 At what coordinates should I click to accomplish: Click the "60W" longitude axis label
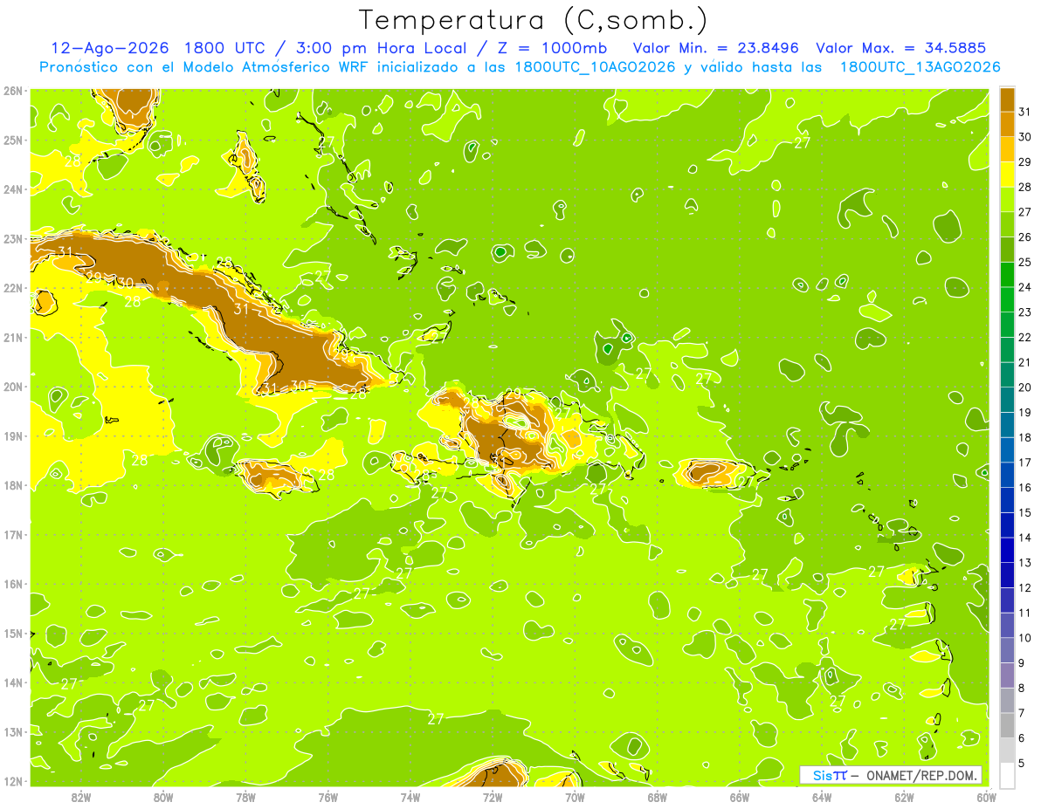[986, 797]
